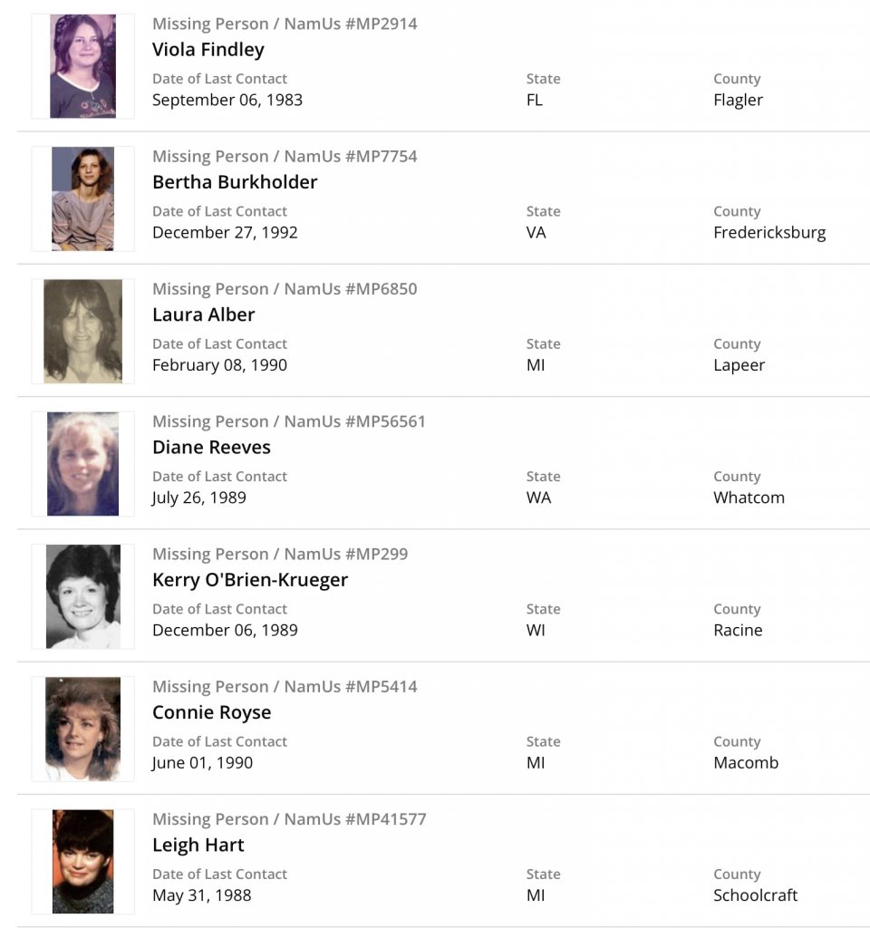Click the Leigh Hart name link
This screenshot has width=870, height=928.
pyautogui.click(x=198, y=845)
